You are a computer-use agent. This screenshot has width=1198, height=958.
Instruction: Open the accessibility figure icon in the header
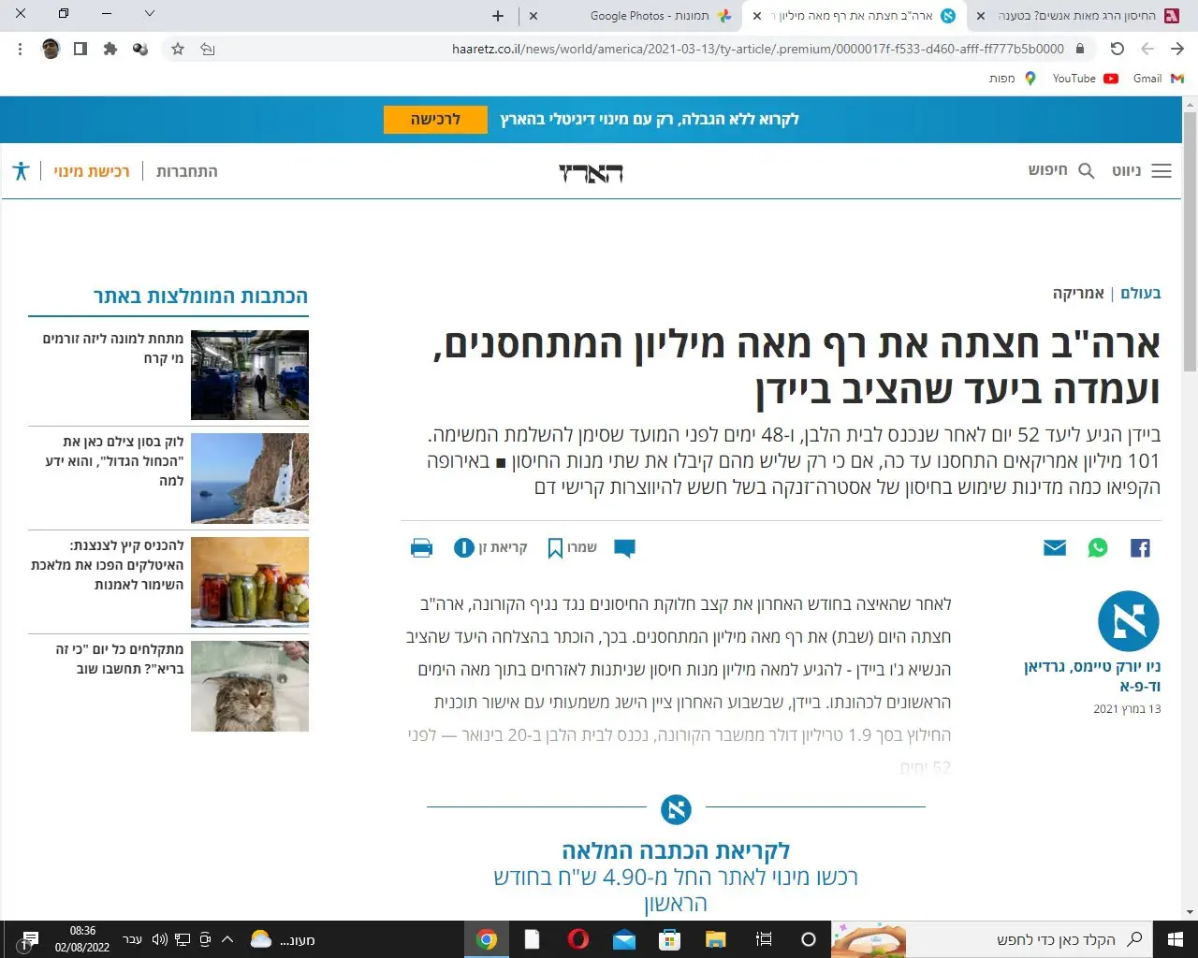click(21, 171)
